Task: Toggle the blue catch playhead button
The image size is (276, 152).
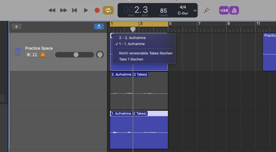Action: point(99,27)
